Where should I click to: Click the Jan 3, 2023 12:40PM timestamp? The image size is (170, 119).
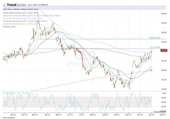(x=38, y=5)
